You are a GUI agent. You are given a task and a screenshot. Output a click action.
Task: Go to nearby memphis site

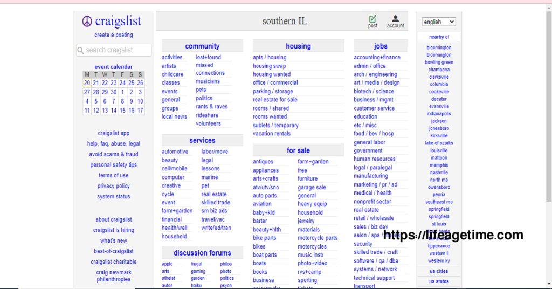pyautogui.click(x=439, y=165)
